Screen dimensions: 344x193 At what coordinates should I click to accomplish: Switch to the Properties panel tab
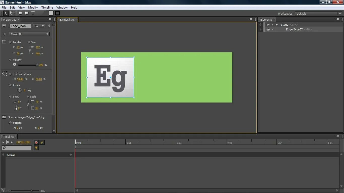10,20
